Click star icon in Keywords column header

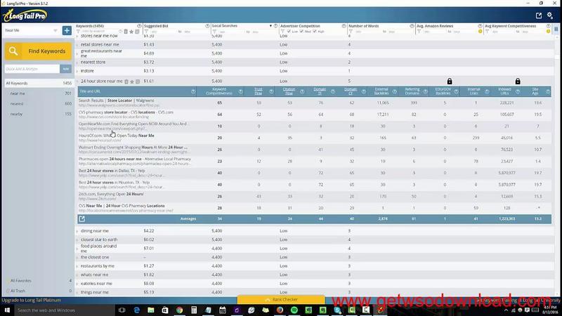click(x=131, y=32)
